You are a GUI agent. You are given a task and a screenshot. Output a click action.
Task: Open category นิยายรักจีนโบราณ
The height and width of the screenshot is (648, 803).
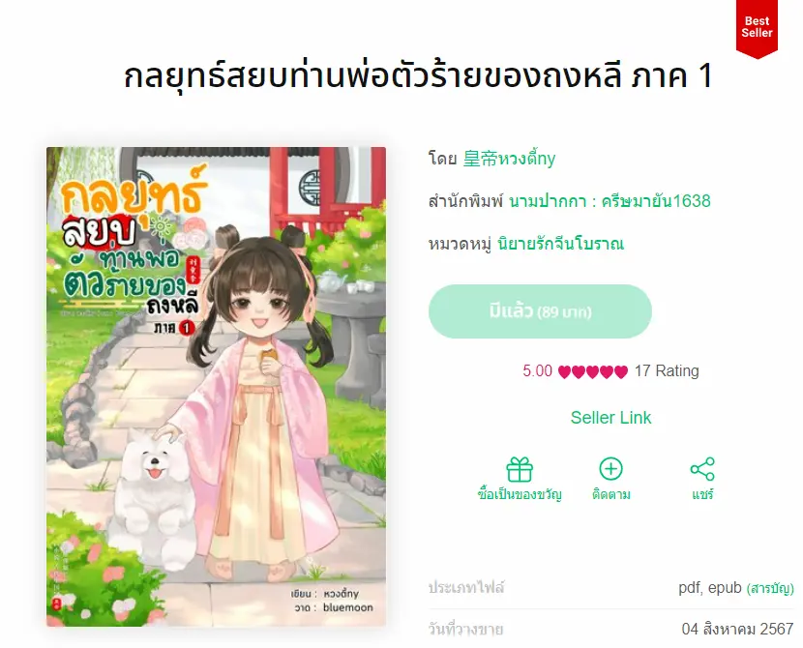pyautogui.click(x=561, y=243)
